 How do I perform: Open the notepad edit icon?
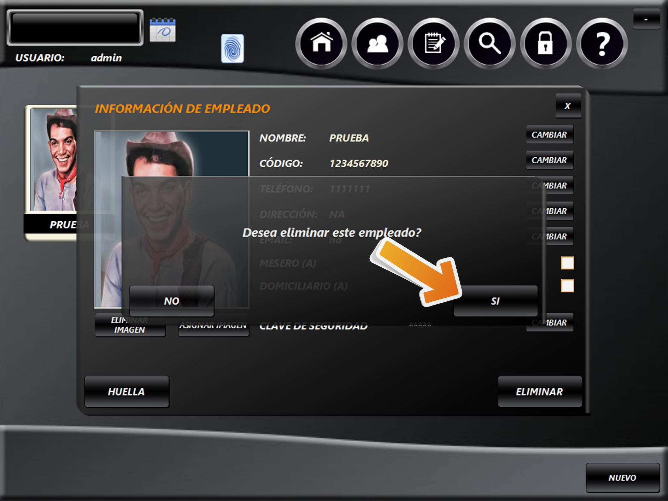point(433,43)
